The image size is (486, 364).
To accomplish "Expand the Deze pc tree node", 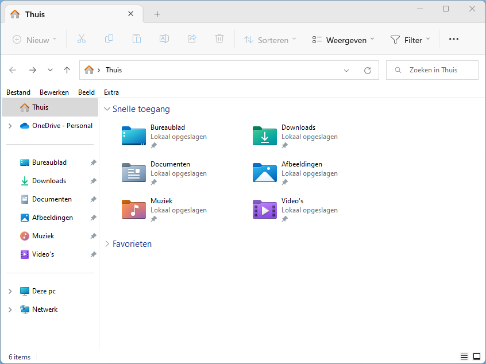I will click(x=10, y=291).
